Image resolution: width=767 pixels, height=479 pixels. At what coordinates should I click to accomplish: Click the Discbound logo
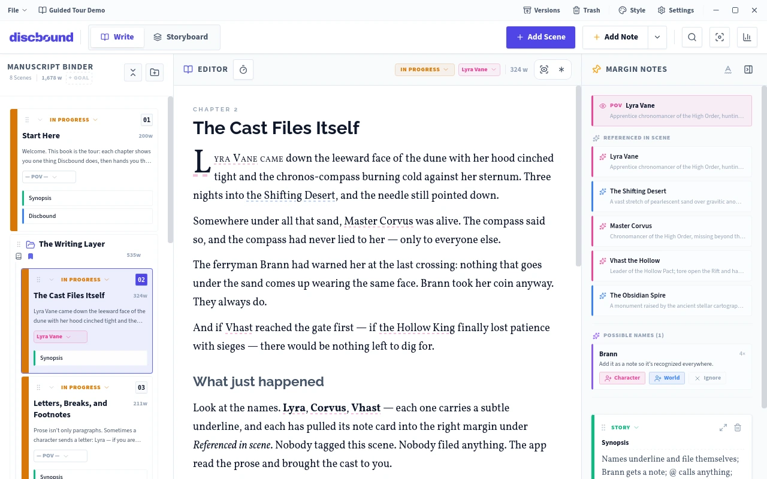41,37
